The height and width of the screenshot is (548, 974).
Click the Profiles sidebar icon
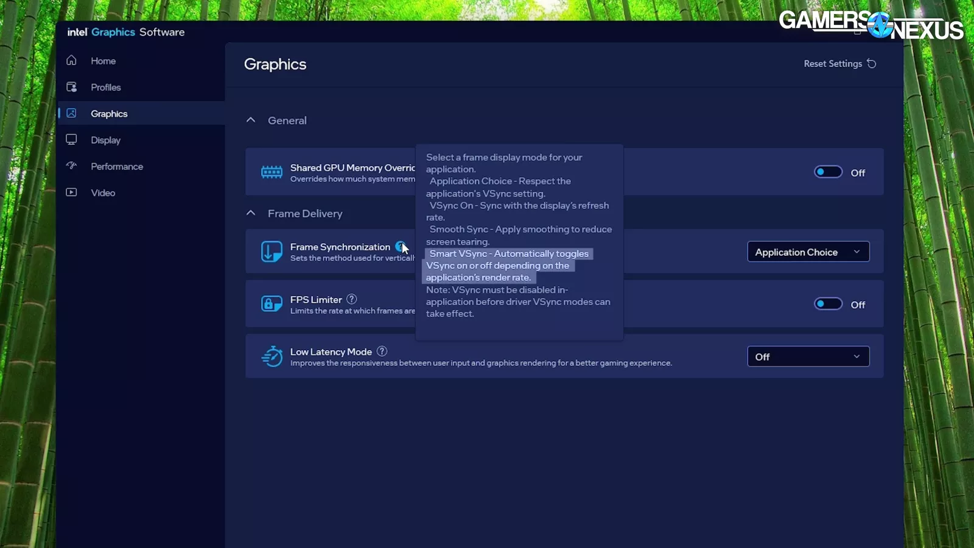[x=72, y=87]
